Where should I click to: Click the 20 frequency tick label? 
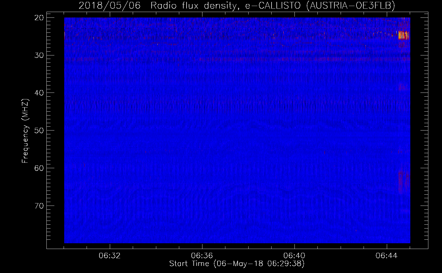(x=39, y=18)
